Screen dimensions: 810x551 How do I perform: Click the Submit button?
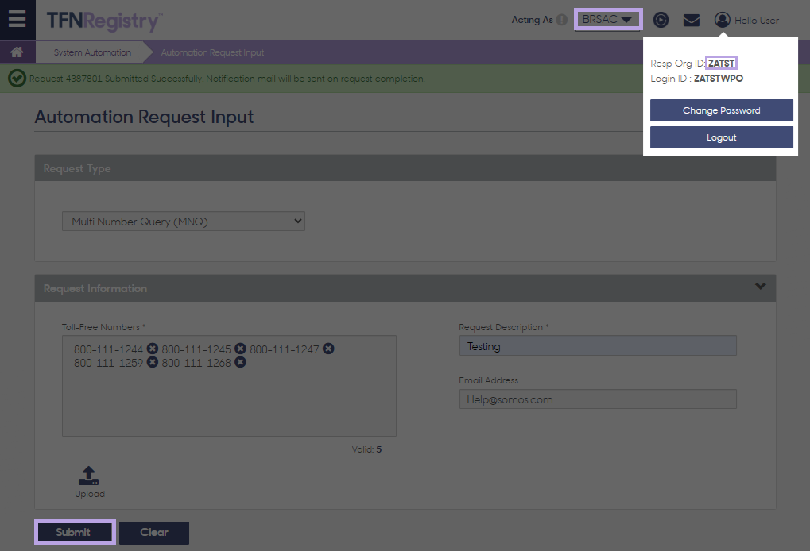pyautogui.click(x=75, y=533)
